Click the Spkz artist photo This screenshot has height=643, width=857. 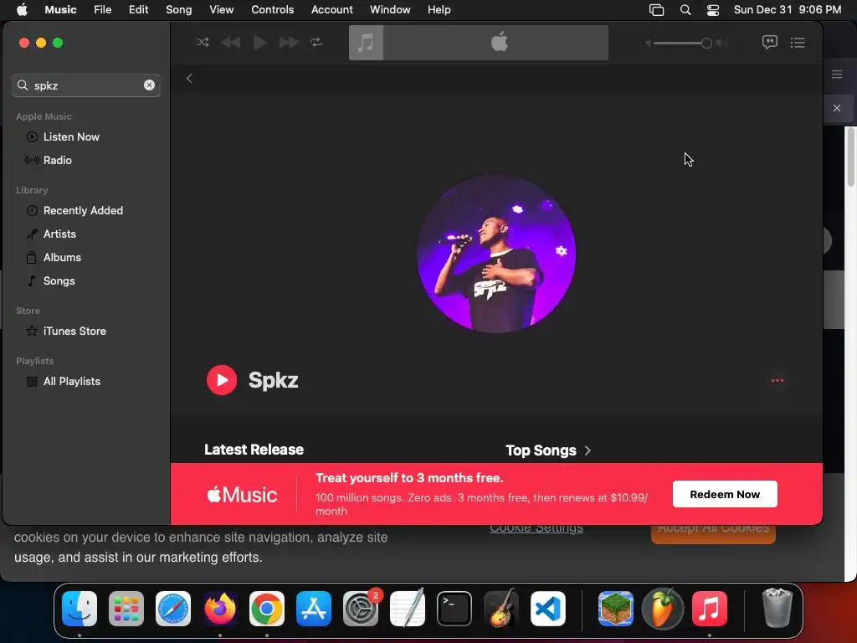point(495,253)
